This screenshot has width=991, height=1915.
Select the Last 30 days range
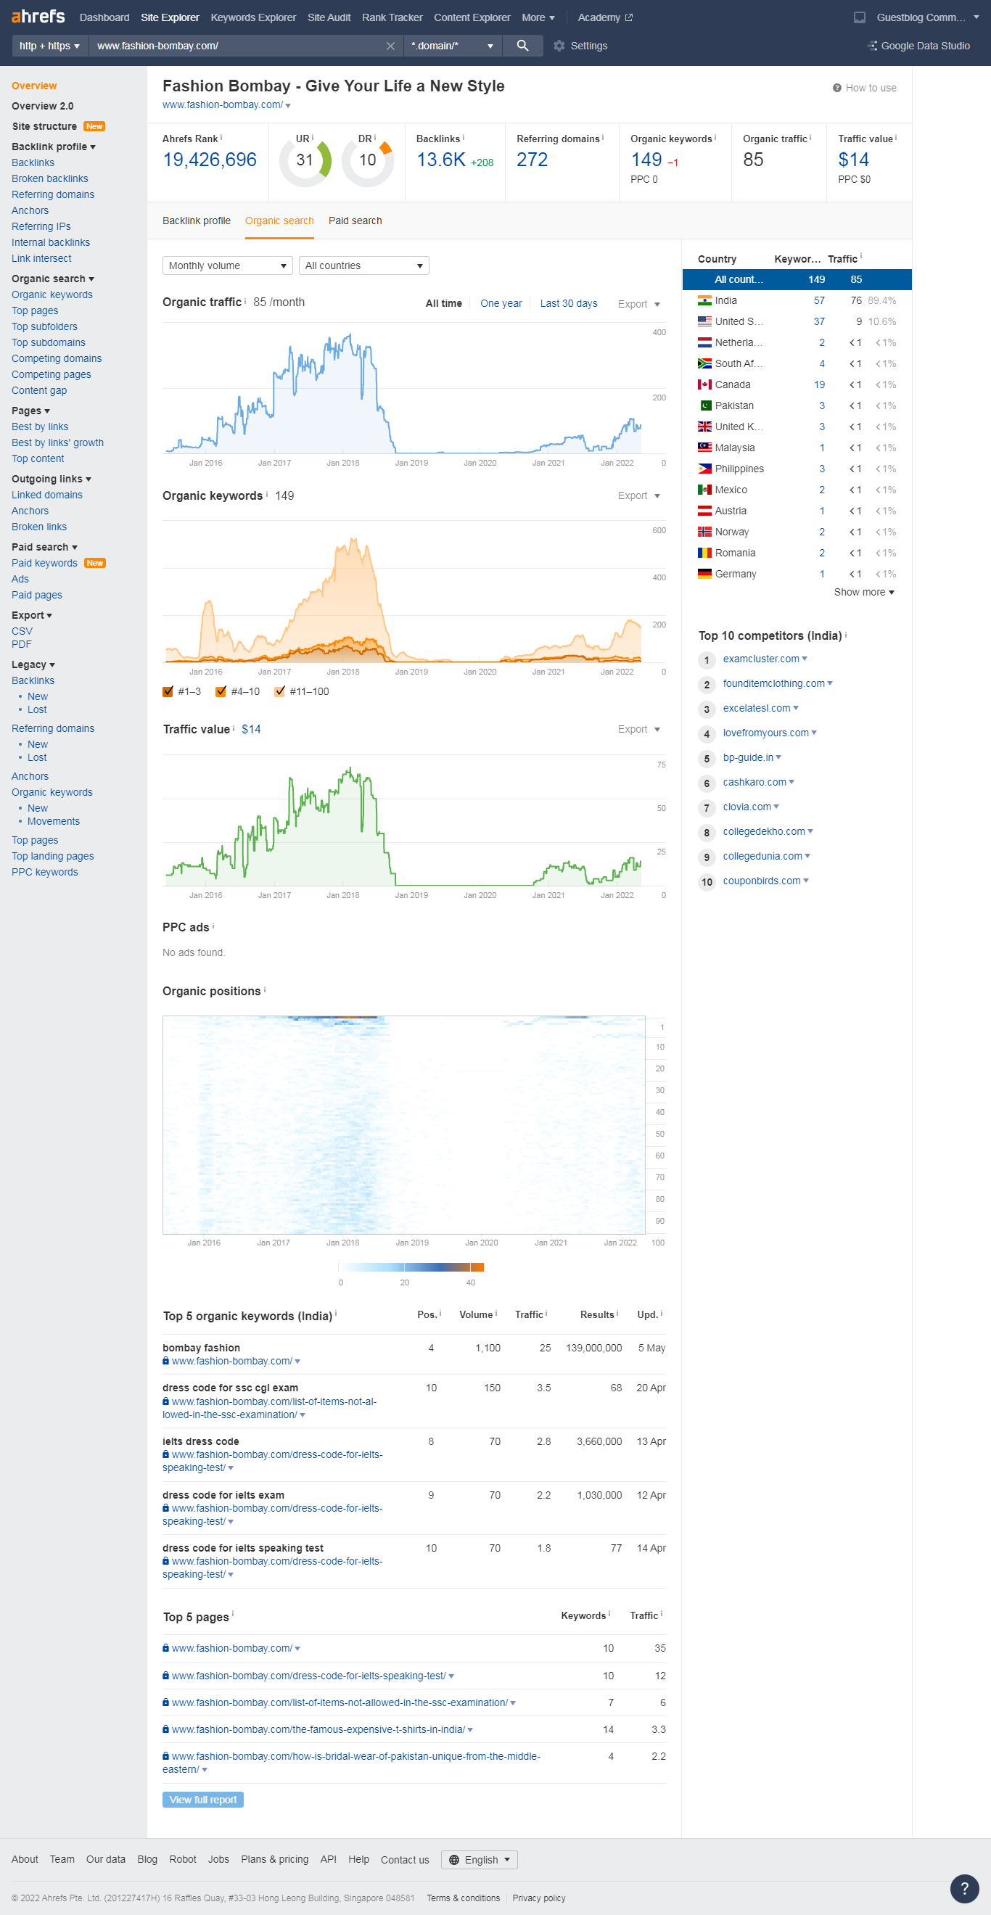coord(569,303)
